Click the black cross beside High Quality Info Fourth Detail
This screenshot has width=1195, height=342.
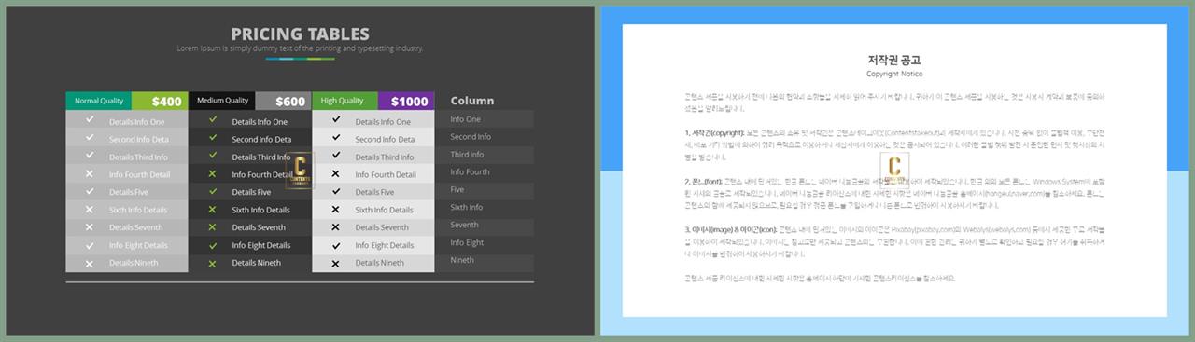click(336, 173)
